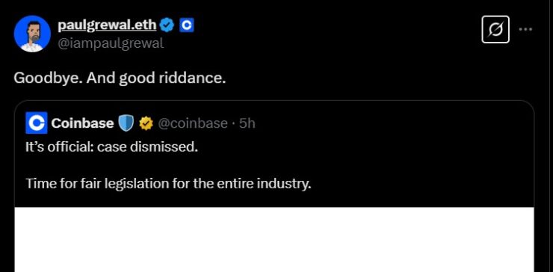Image resolution: width=553 pixels, height=272 pixels.
Task: Click the "Time for fair legislation" line
Action: [x=168, y=184]
